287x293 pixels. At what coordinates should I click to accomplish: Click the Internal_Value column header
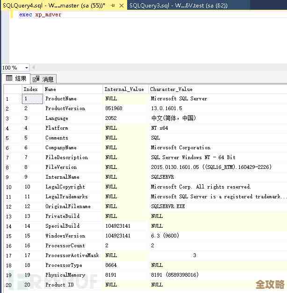click(x=126, y=89)
